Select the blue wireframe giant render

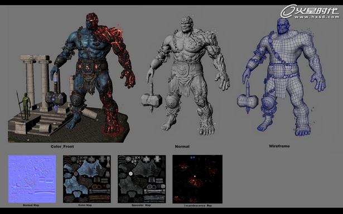(282, 77)
